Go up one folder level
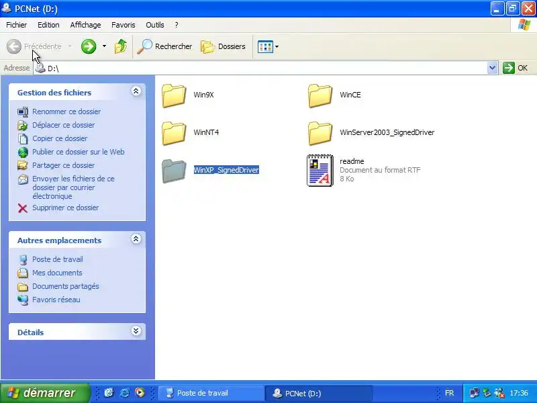537x403 pixels. 121,46
